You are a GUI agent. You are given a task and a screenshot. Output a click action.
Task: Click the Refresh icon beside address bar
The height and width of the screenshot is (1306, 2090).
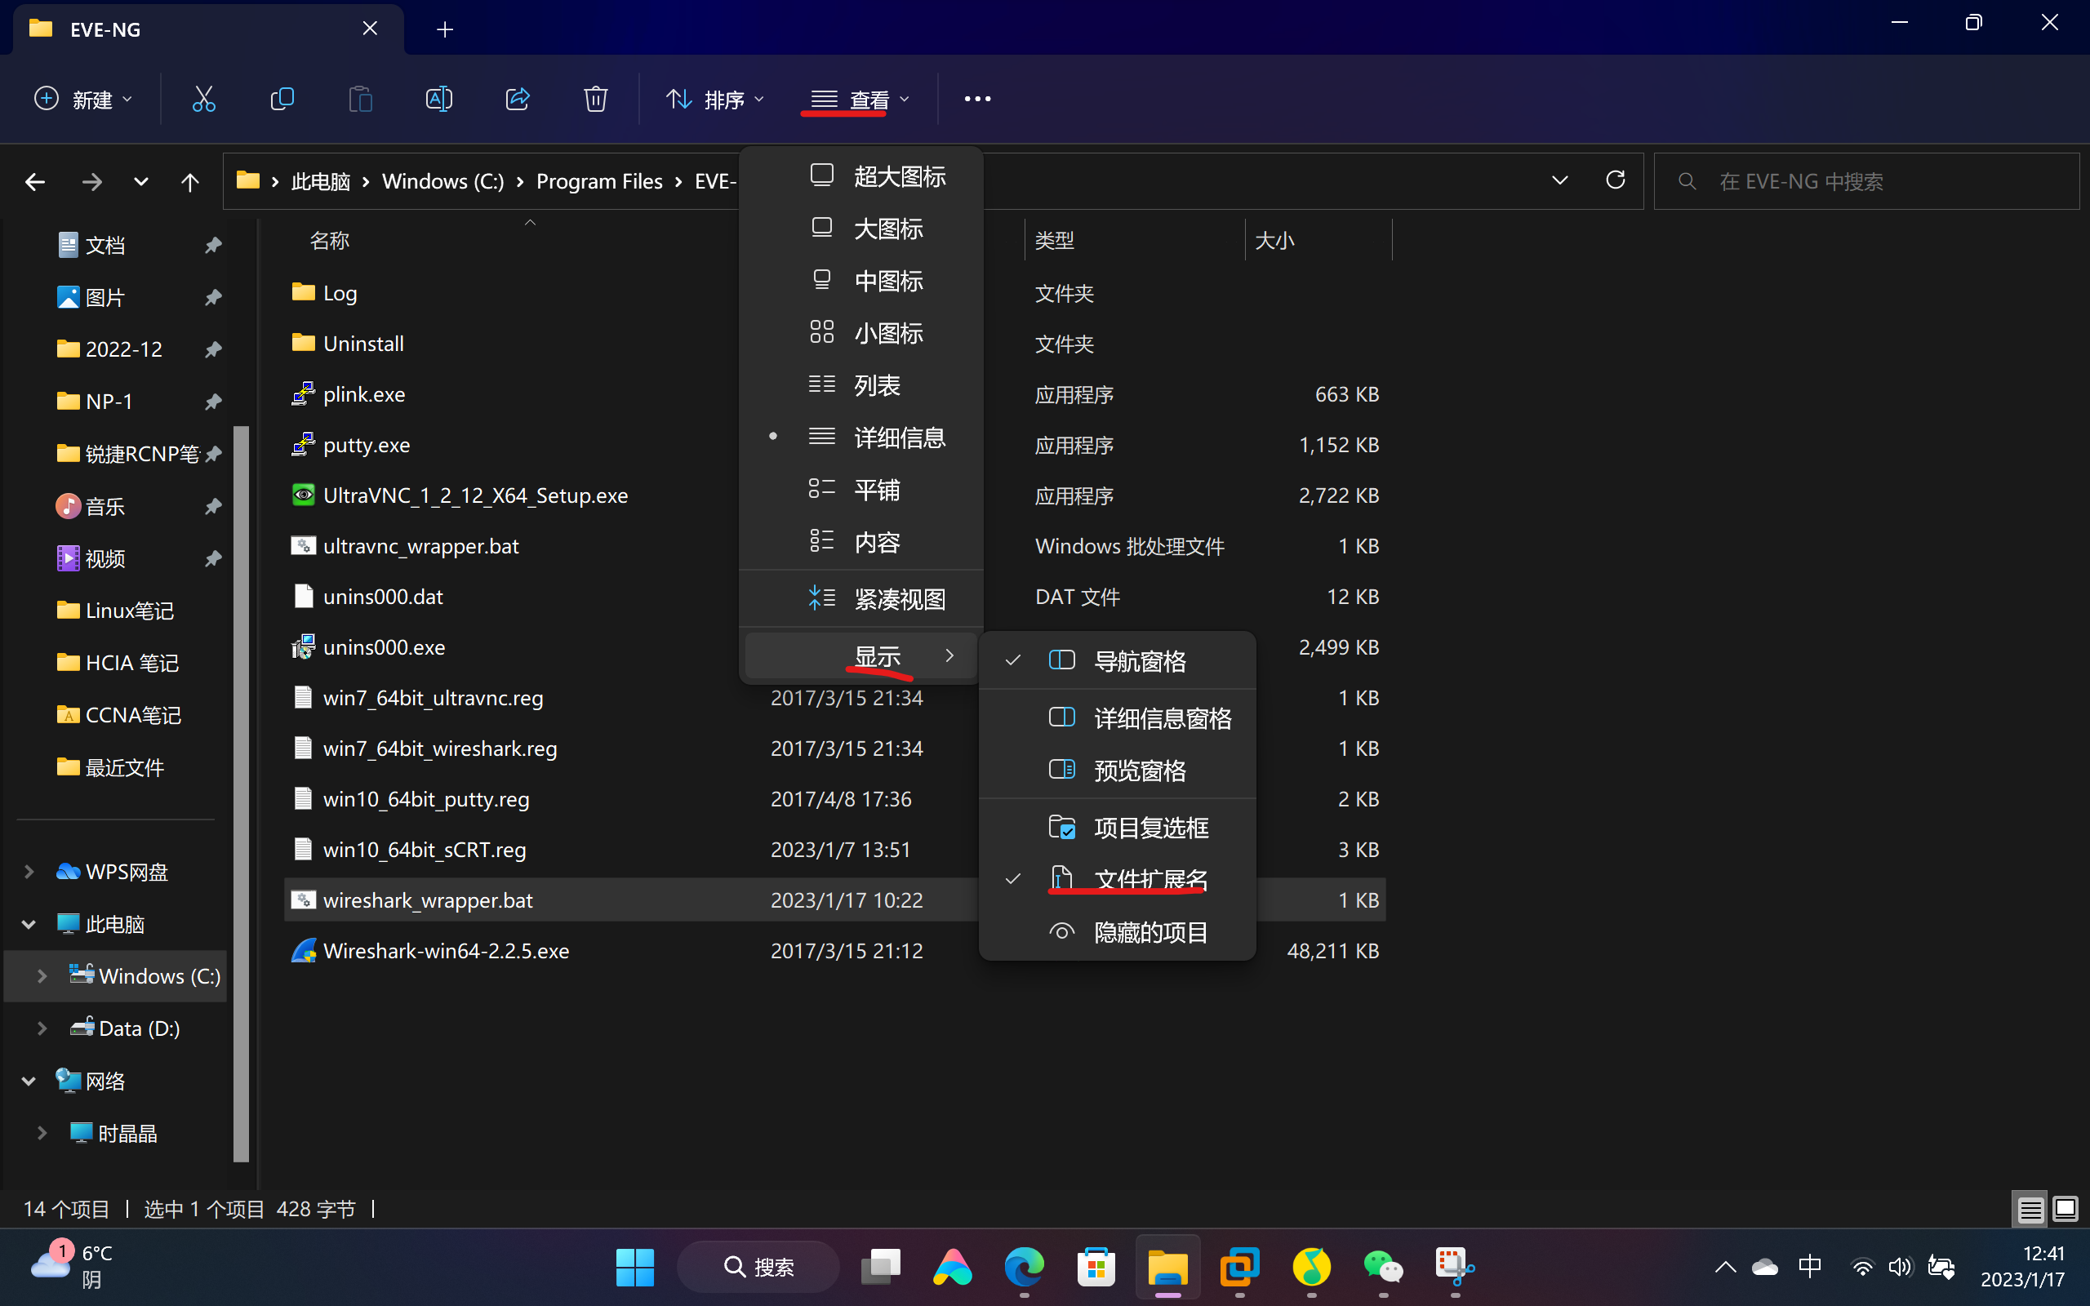pos(1615,180)
